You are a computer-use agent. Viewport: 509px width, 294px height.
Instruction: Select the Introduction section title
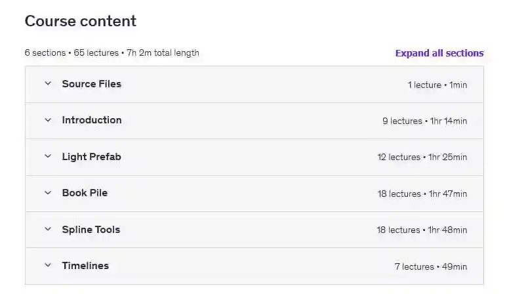click(x=91, y=120)
